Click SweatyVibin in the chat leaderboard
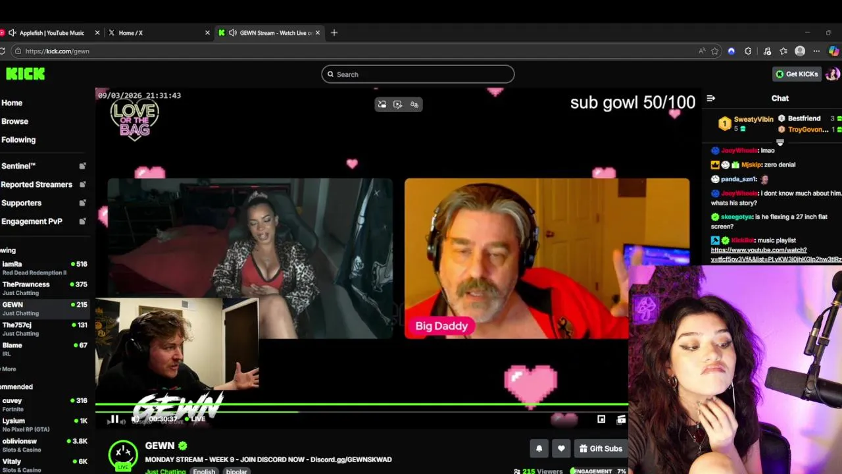The width and height of the screenshot is (842, 474). coord(753,119)
